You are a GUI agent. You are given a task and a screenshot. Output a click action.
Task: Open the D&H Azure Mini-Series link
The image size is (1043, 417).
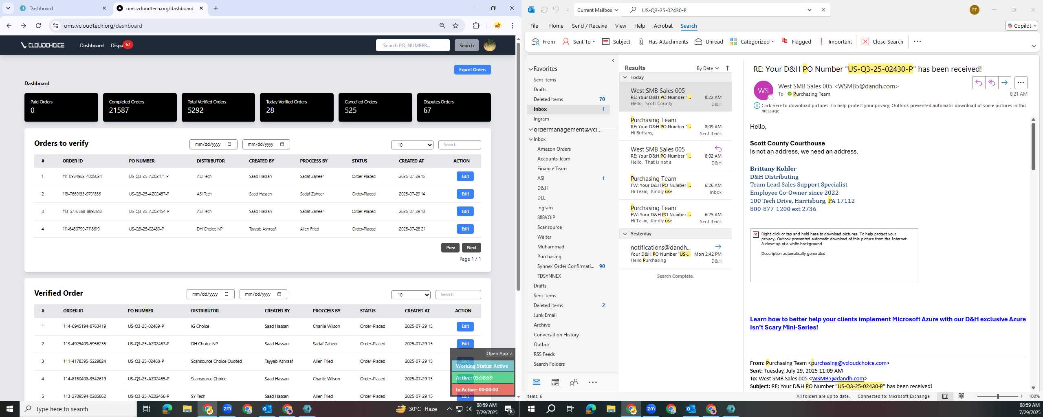(x=888, y=323)
